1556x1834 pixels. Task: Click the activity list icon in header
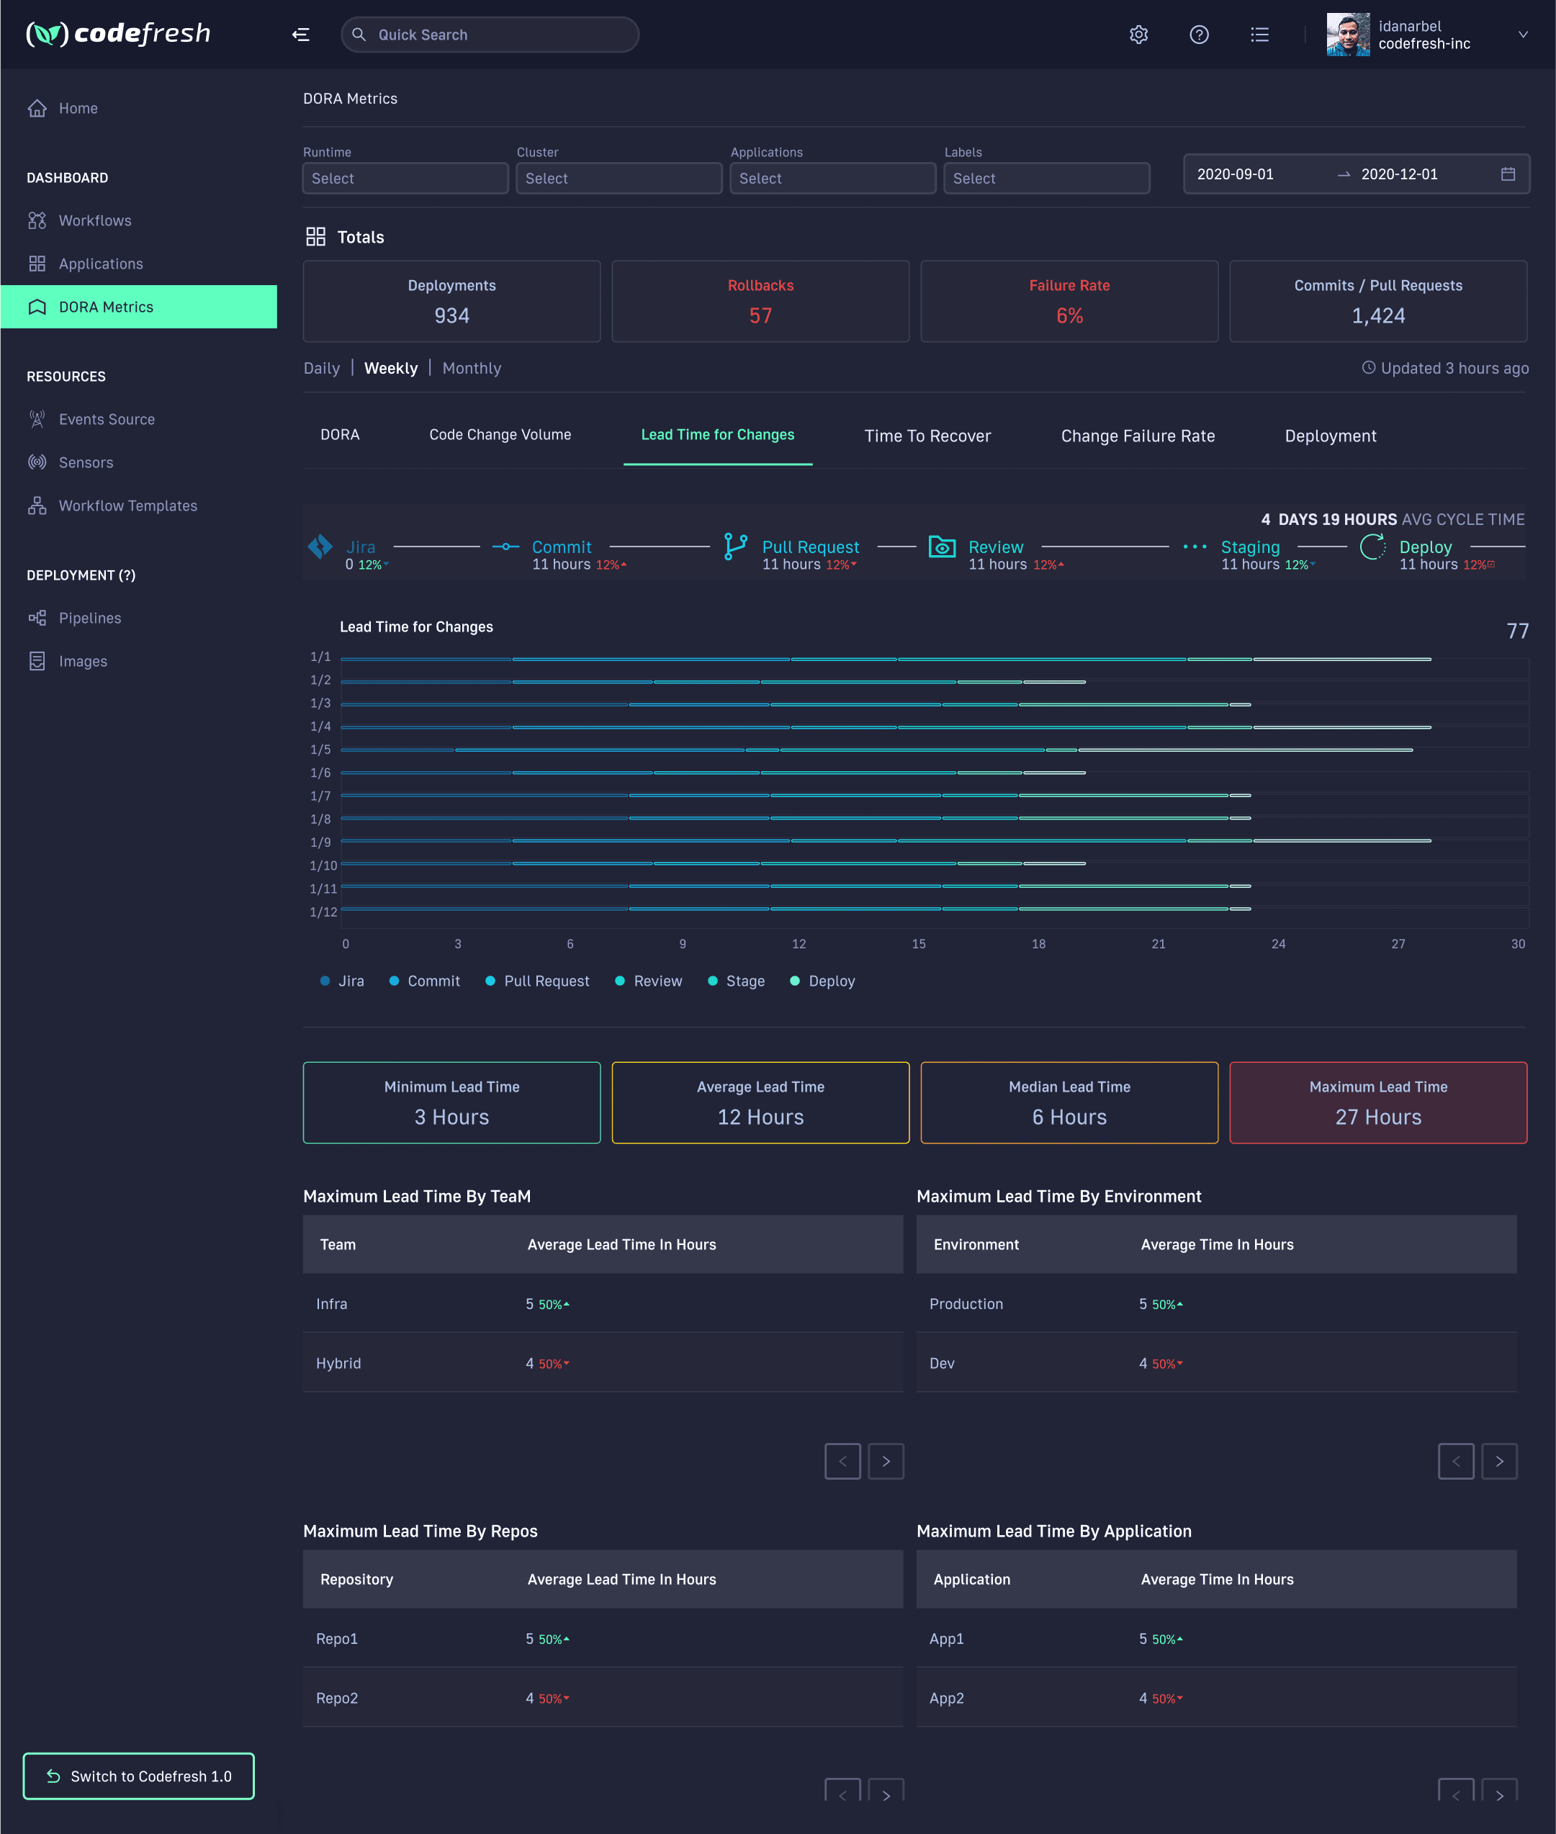tap(1259, 35)
